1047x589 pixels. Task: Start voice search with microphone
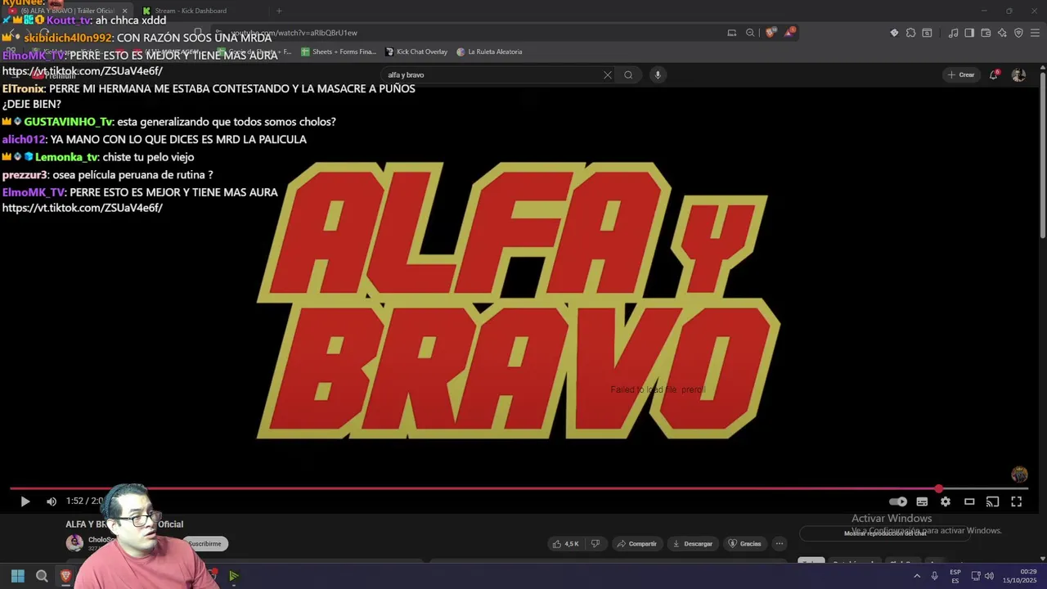tap(658, 74)
